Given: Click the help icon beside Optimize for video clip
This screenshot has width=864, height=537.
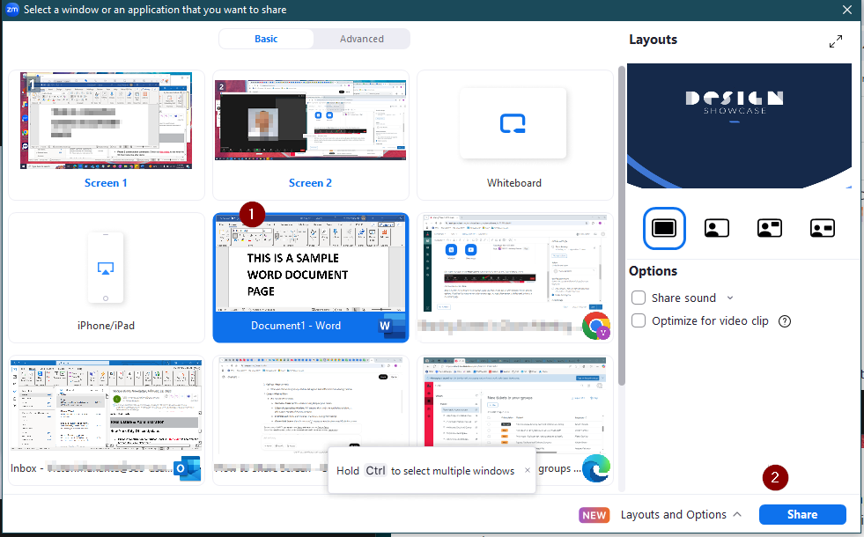Looking at the screenshot, I should tap(785, 321).
